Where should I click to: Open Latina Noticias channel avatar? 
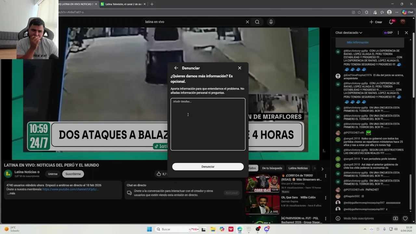(x=8, y=174)
